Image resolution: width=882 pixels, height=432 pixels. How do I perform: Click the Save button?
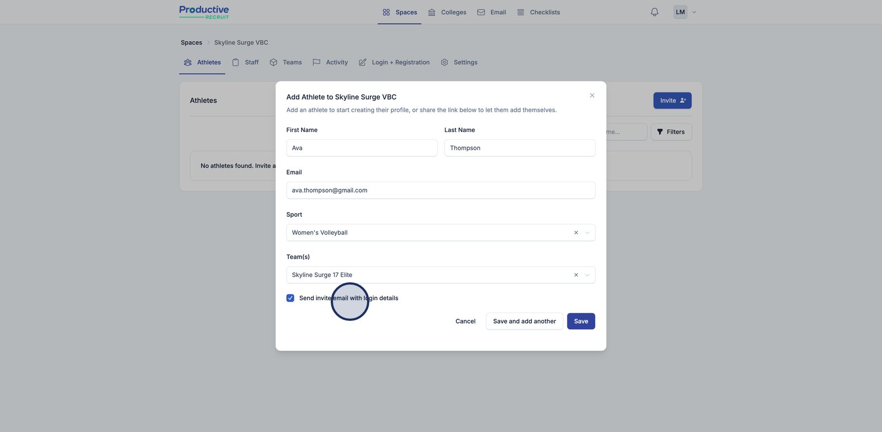coord(581,321)
